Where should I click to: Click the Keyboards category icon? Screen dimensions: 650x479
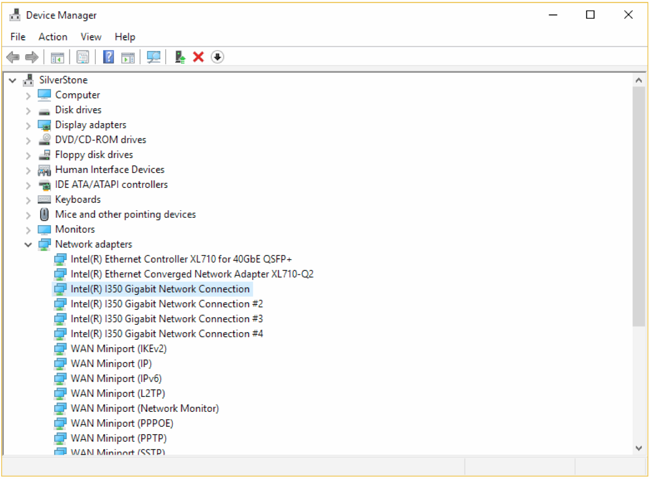44,200
